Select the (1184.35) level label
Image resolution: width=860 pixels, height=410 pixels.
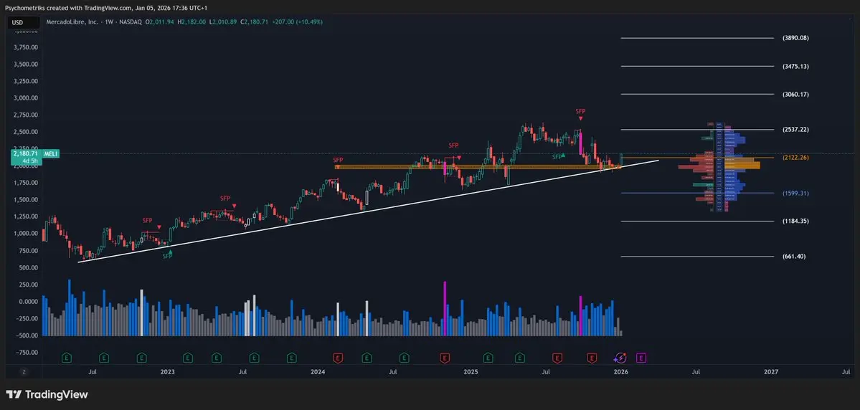click(796, 221)
